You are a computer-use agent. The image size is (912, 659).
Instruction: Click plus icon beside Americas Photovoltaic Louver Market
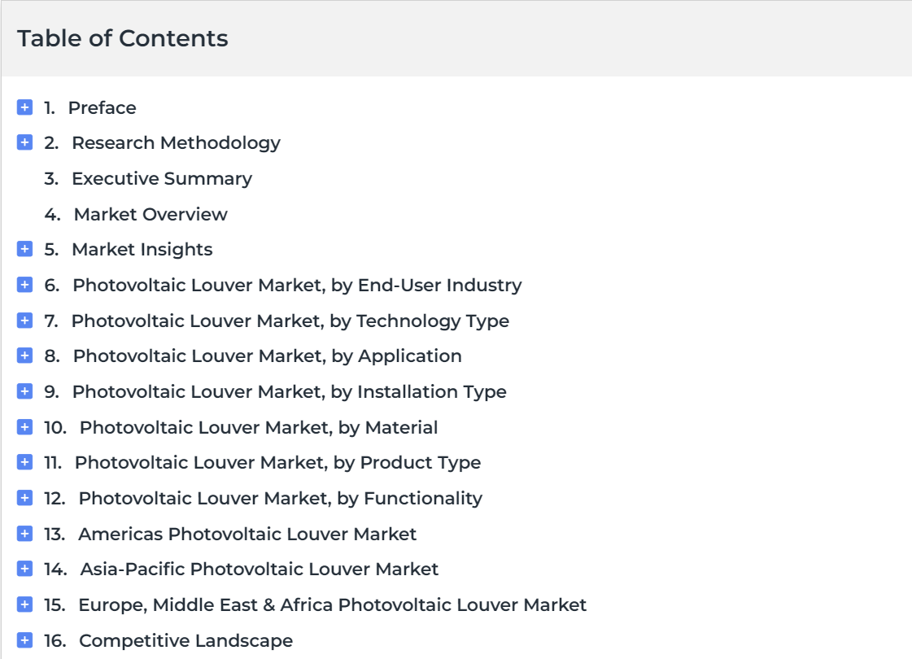[24, 534]
